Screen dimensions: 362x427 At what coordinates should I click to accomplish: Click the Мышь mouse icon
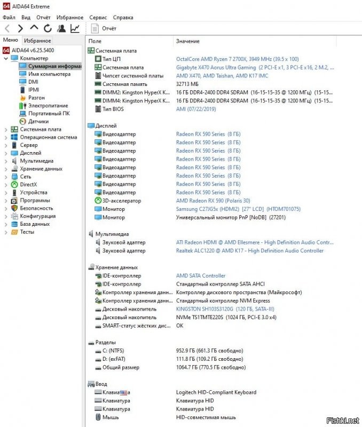click(x=98, y=417)
